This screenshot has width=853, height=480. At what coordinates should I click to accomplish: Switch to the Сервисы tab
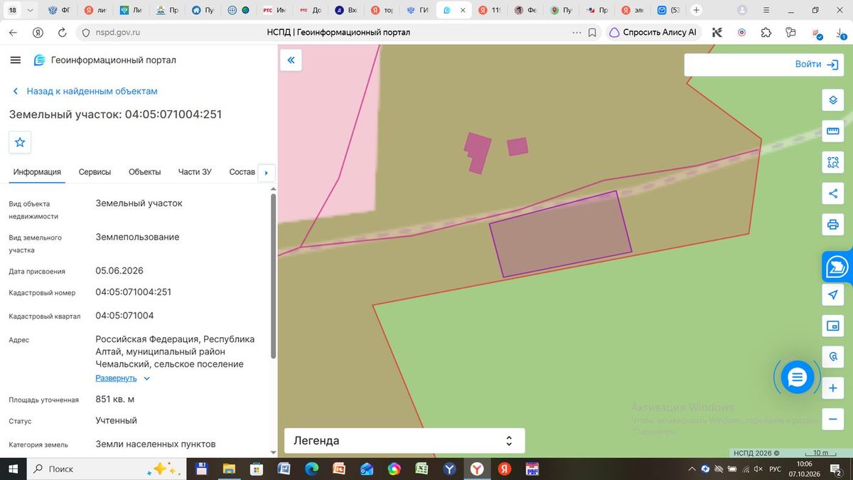pyautogui.click(x=95, y=172)
